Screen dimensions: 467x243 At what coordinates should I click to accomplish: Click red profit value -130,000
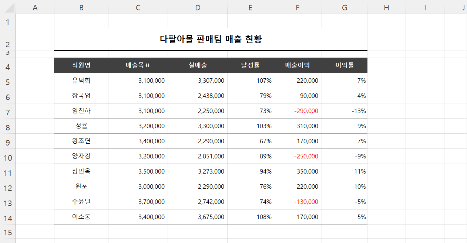coord(306,202)
